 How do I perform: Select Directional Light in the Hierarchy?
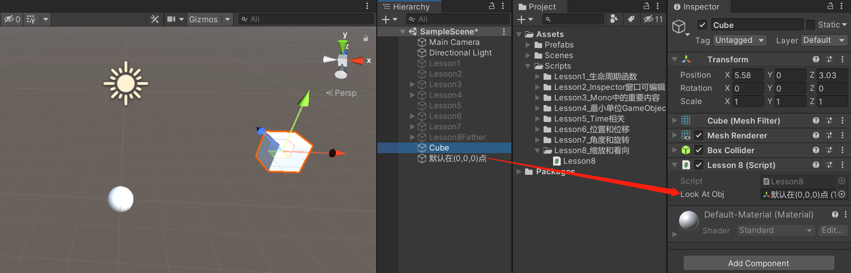click(x=460, y=53)
